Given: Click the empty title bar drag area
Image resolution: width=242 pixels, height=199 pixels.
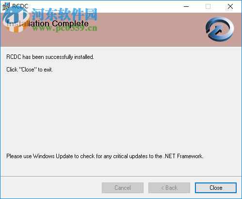Looking at the screenshot, I should (x=105, y=6).
